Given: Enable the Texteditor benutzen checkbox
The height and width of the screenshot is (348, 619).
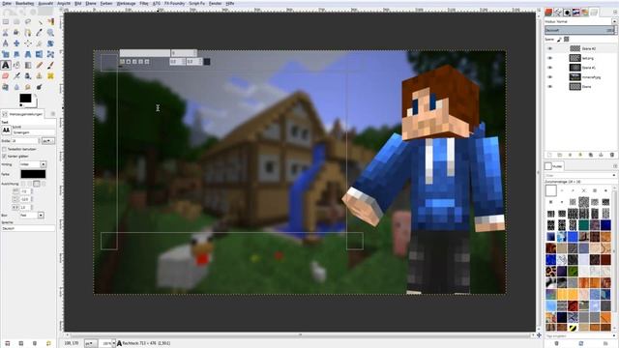Looking at the screenshot, I should (x=4, y=149).
